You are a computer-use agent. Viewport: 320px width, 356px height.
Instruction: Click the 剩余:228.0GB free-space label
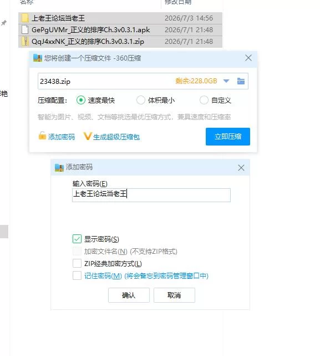[196, 81]
